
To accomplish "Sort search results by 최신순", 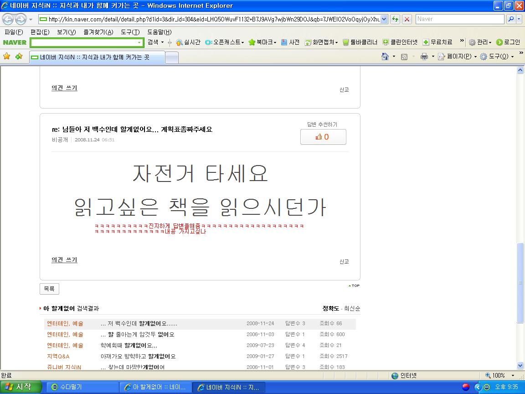I will coord(352,308).
